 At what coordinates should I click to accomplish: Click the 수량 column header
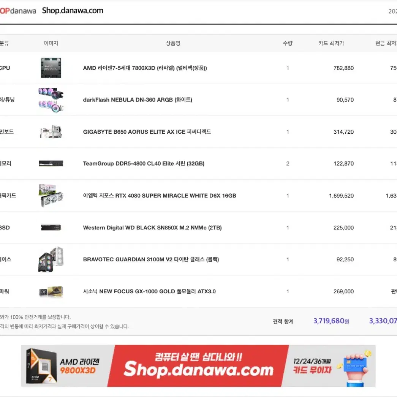pos(288,43)
